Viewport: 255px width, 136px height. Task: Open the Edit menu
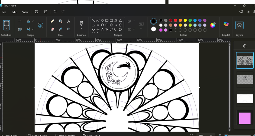[14, 12]
